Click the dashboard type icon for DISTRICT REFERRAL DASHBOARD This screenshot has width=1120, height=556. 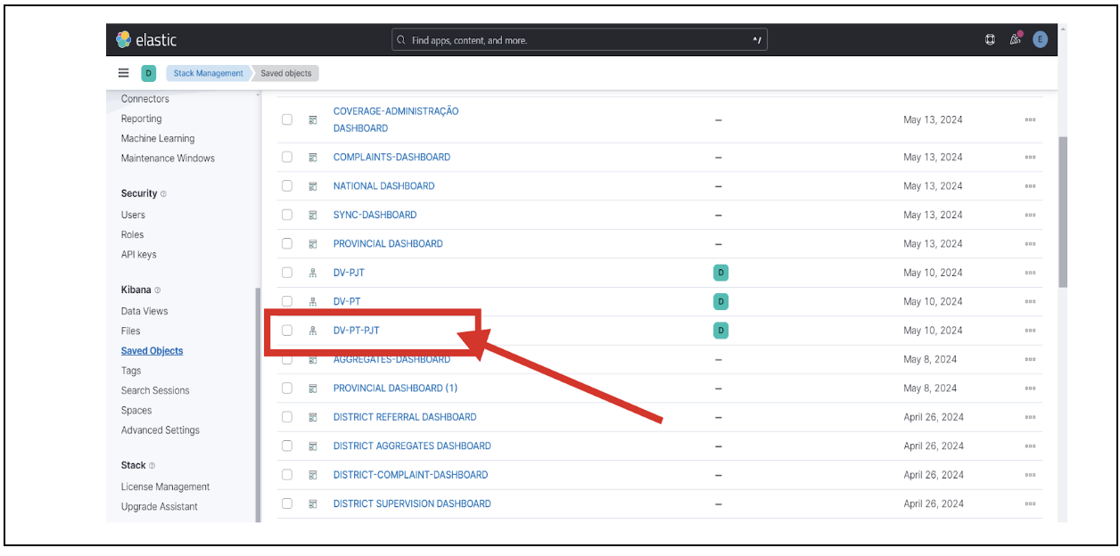pyautogui.click(x=313, y=417)
